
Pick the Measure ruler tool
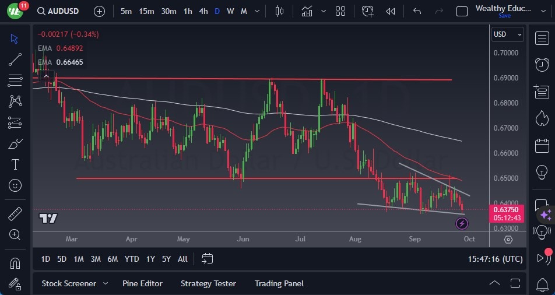tap(15, 214)
